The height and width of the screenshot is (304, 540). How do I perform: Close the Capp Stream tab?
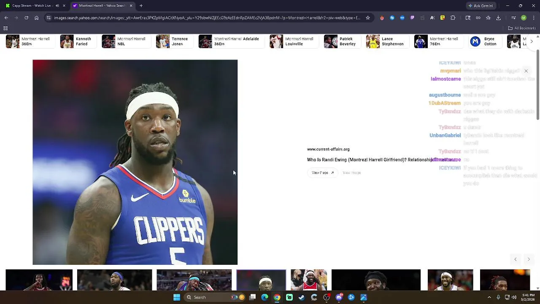pos(64,5)
